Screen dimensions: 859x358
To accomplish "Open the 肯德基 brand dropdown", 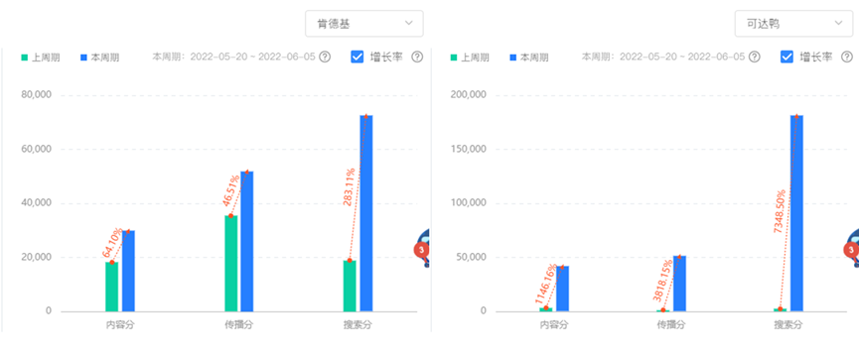I will [363, 24].
